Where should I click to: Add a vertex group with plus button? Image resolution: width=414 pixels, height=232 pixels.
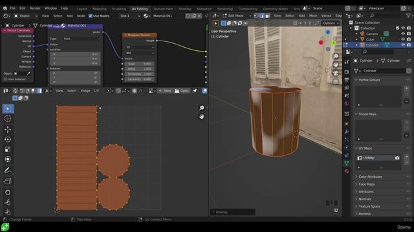pyautogui.click(x=407, y=88)
